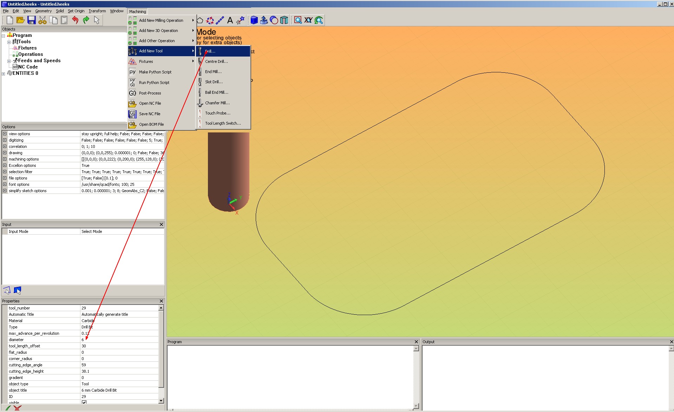Toggle the visible checkbox in Properties
The height and width of the screenshot is (412, 674).
[84, 403]
